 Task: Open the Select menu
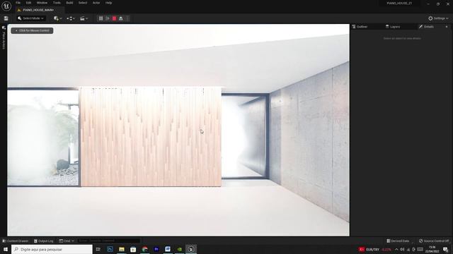tap(83, 3)
